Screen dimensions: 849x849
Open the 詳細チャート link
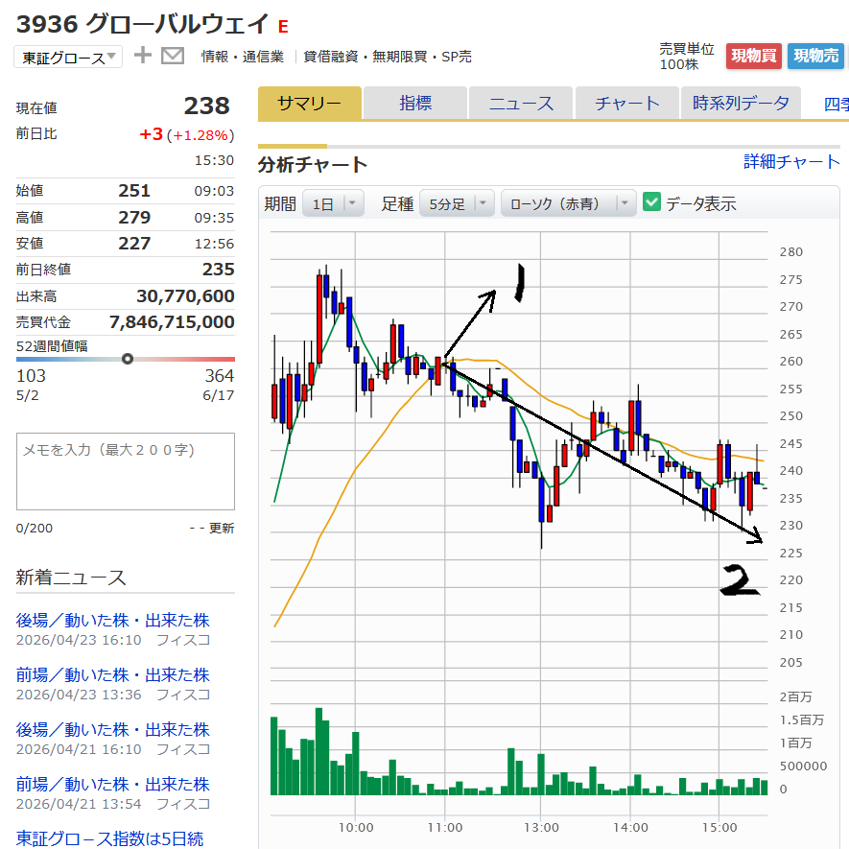coord(791,162)
